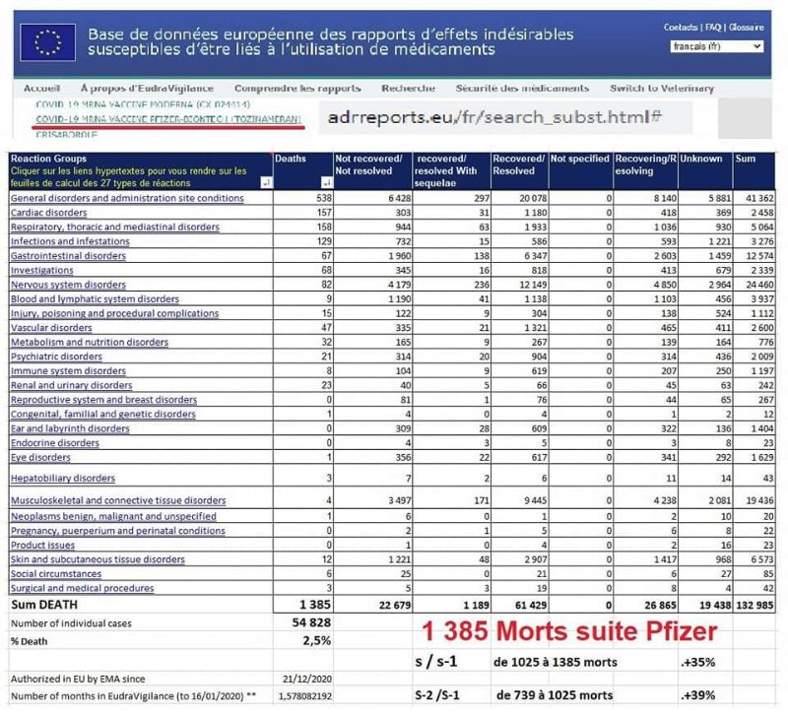Open the Cardiac disorders link
788x716 pixels.
(48, 213)
